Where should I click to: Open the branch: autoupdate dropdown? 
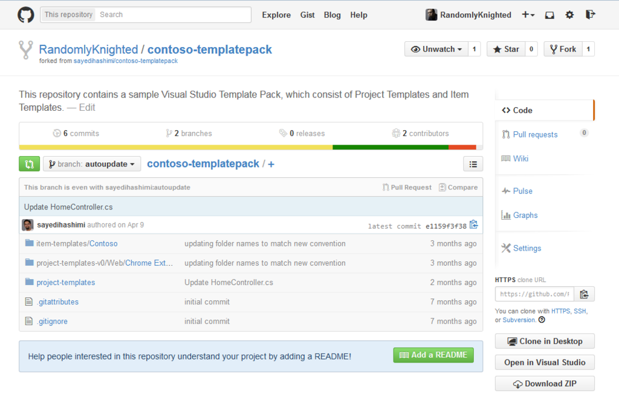click(91, 163)
